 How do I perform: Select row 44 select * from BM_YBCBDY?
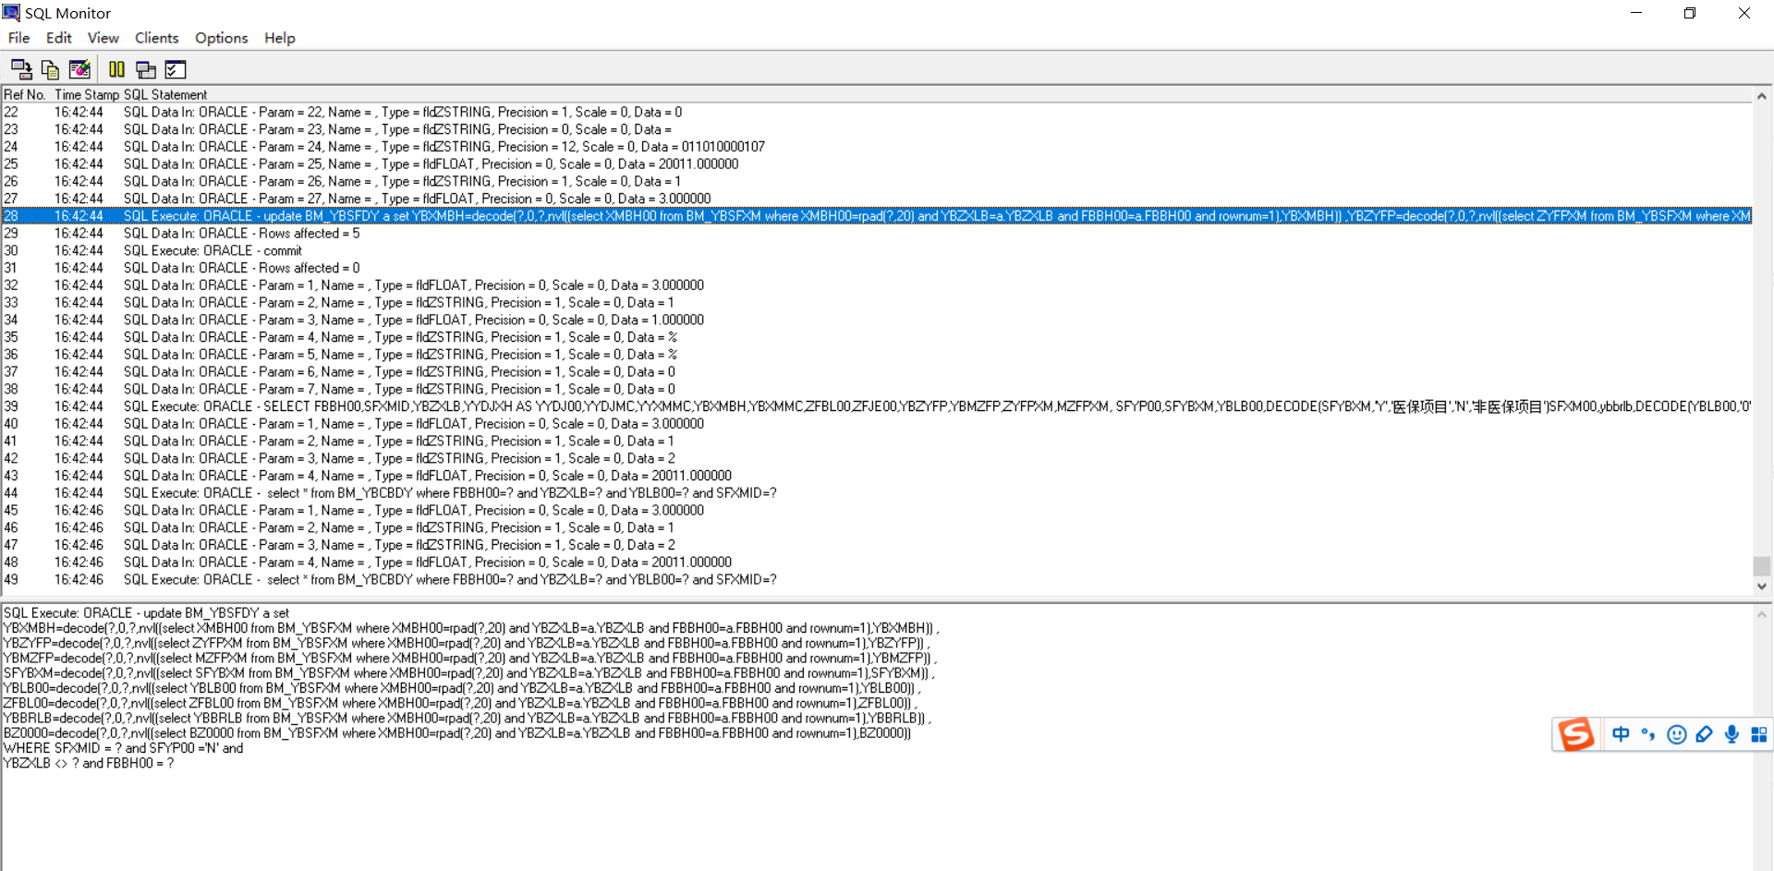tap(877, 493)
